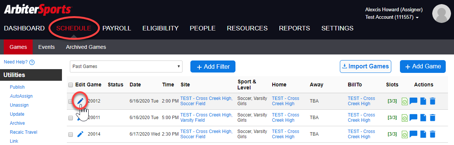
Task: Switch to the Archived Games tab
Action: pos(86,47)
